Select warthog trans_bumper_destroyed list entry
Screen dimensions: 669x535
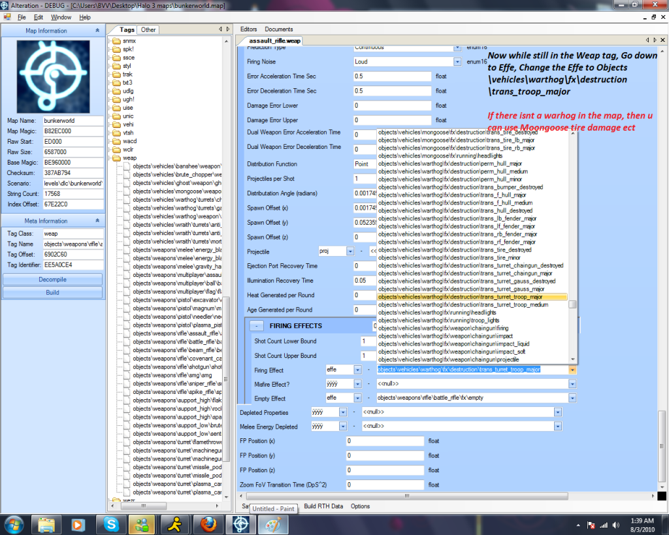click(472, 187)
